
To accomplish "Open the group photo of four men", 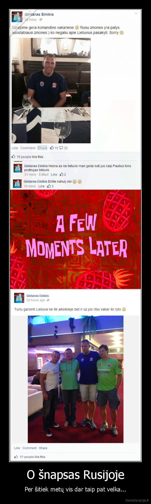I will (75, 379).
